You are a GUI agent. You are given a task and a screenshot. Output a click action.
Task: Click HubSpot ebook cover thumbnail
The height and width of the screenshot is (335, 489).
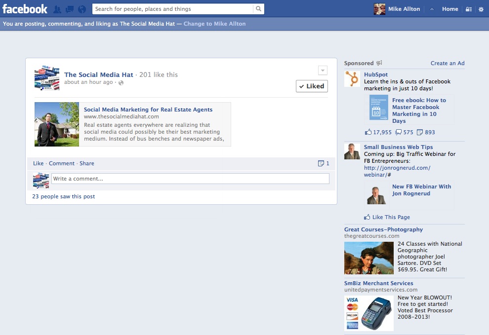[379, 108]
